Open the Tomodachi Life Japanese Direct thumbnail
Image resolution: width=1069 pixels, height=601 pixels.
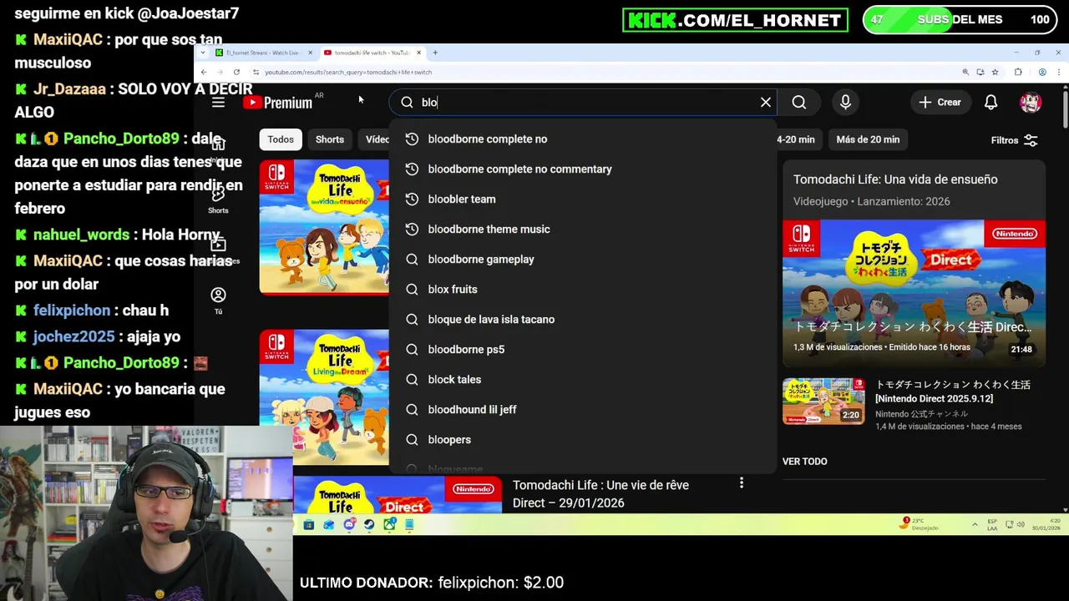(914, 293)
